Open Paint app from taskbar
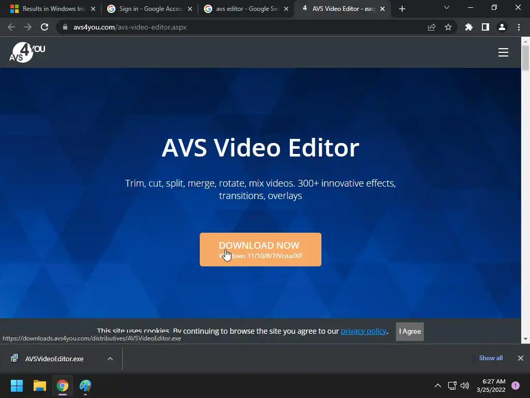This screenshot has width=530, height=398. (x=85, y=386)
